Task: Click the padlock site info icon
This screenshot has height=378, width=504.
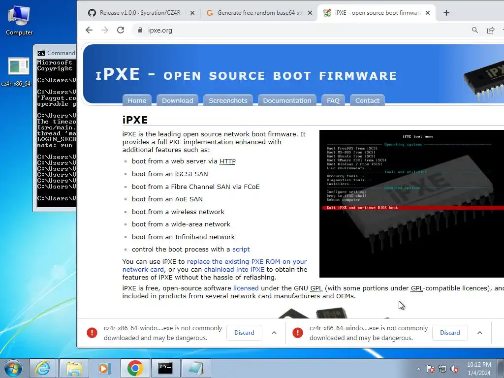Action: tap(140, 30)
